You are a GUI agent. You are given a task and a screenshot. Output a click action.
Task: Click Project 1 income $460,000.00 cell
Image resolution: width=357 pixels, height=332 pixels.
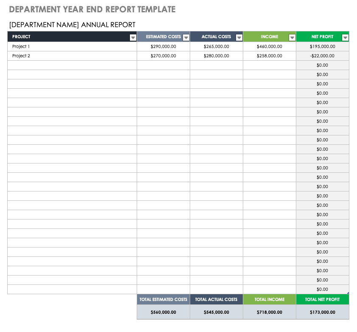pos(270,47)
